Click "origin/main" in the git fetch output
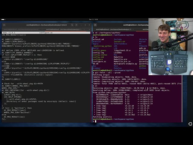This screenshot has height=145, width=193. point(147,95)
